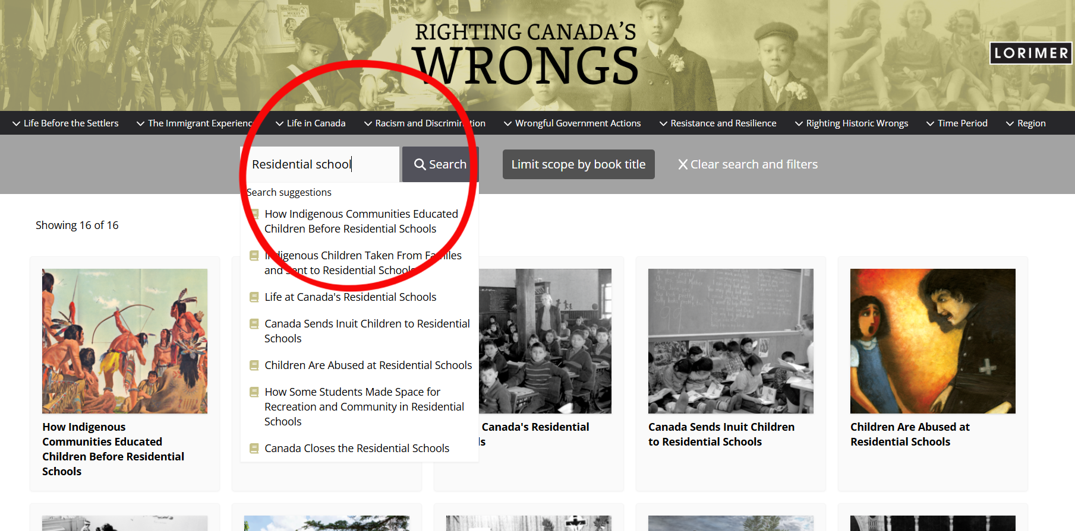Open Canada Sends Inuit Children card title

(x=721, y=434)
